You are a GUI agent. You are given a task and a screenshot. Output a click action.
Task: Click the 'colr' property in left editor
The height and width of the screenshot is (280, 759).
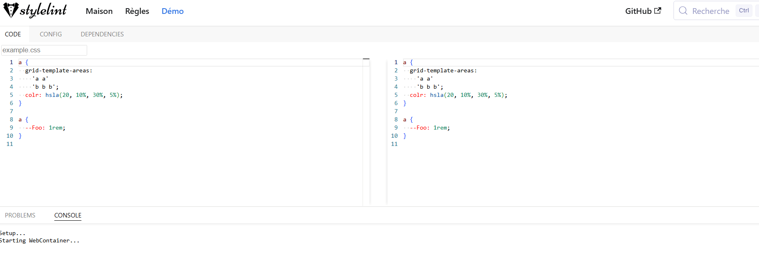32,95
